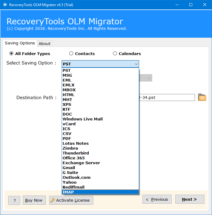The width and height of the screenshot is (212, 215).
Task: Choose EML from the saving options list
Action: point(101,80)
